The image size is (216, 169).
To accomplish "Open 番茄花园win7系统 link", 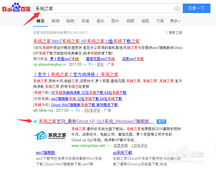I will point(101,59).
